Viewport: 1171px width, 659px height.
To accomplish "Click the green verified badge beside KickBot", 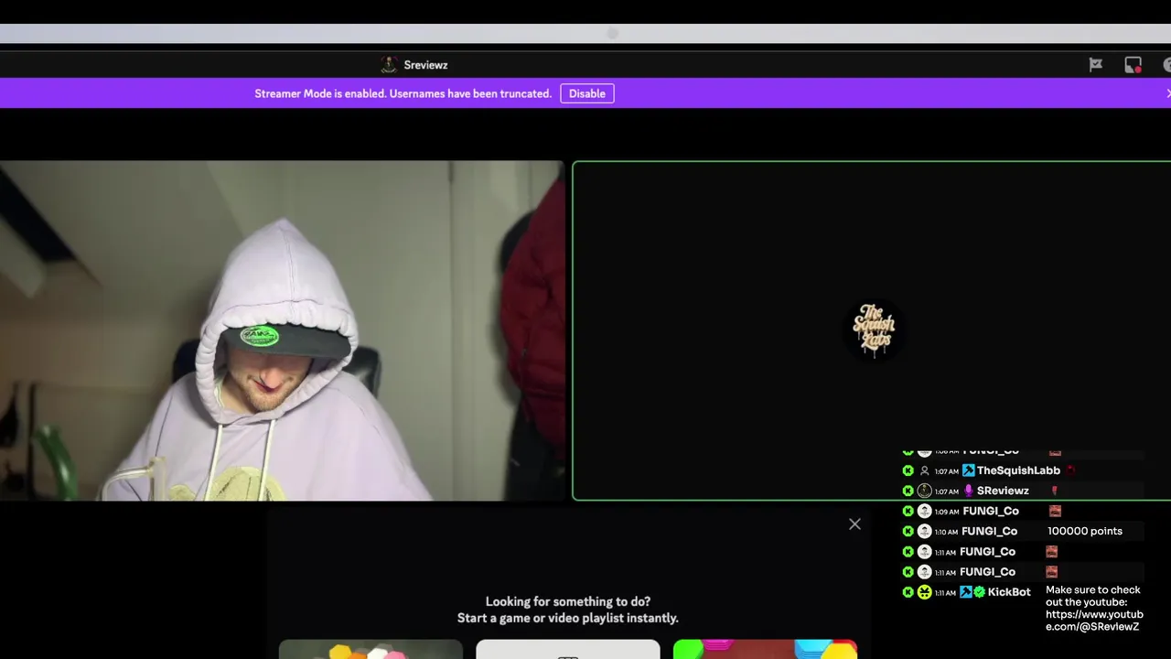I will (980, 592).
